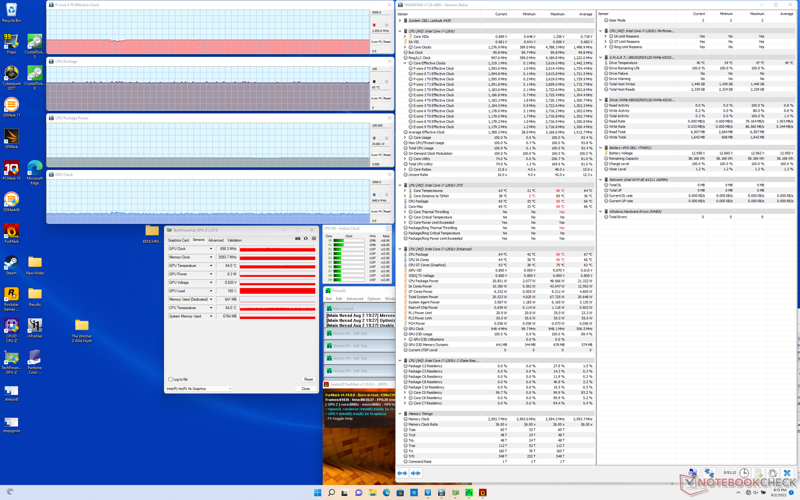Click blue color swatch on GPU Clock graph
The height and width of the screenshot is (500, 800).
coord(374,195)
